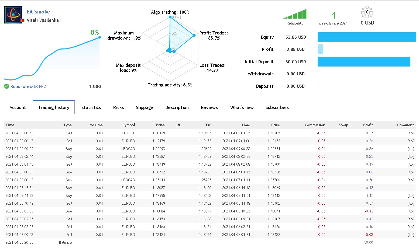
Task: Click the EA Smoke signal avatar logo
Action: [13, 15]
